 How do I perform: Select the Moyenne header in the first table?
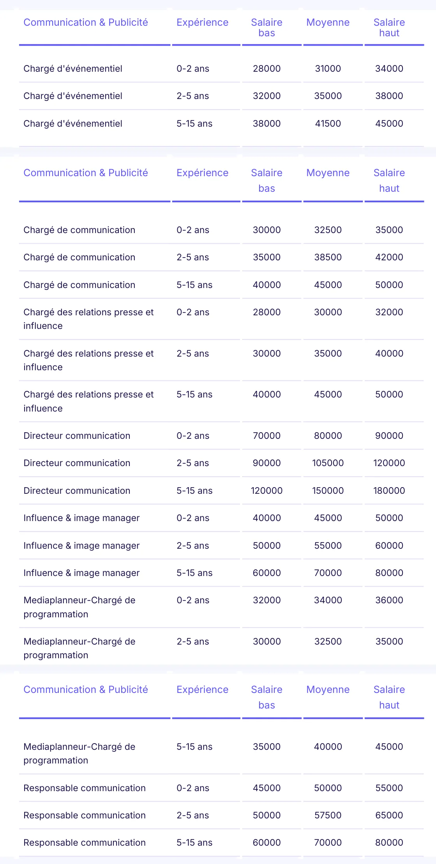pos(328,22)
